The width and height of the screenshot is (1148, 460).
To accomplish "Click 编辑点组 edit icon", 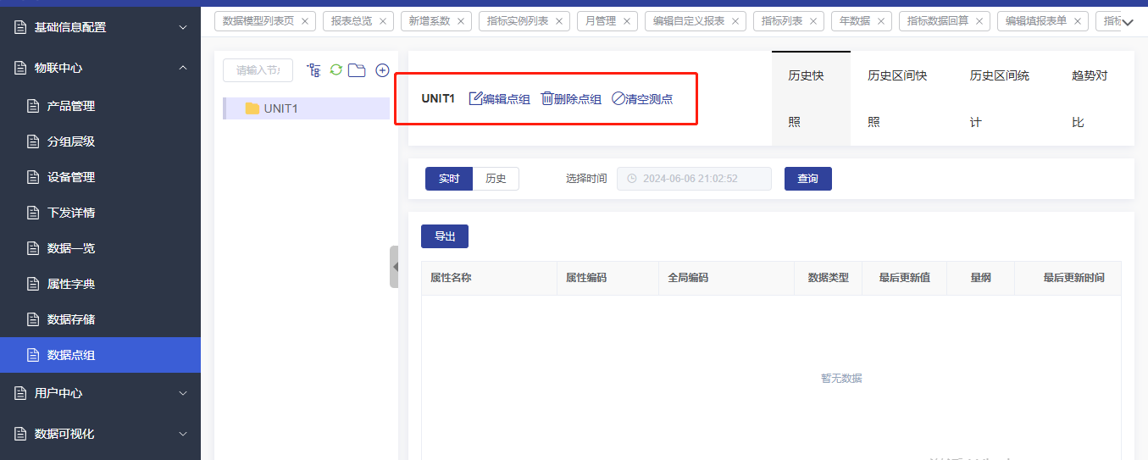I will [x=475, y=98].
